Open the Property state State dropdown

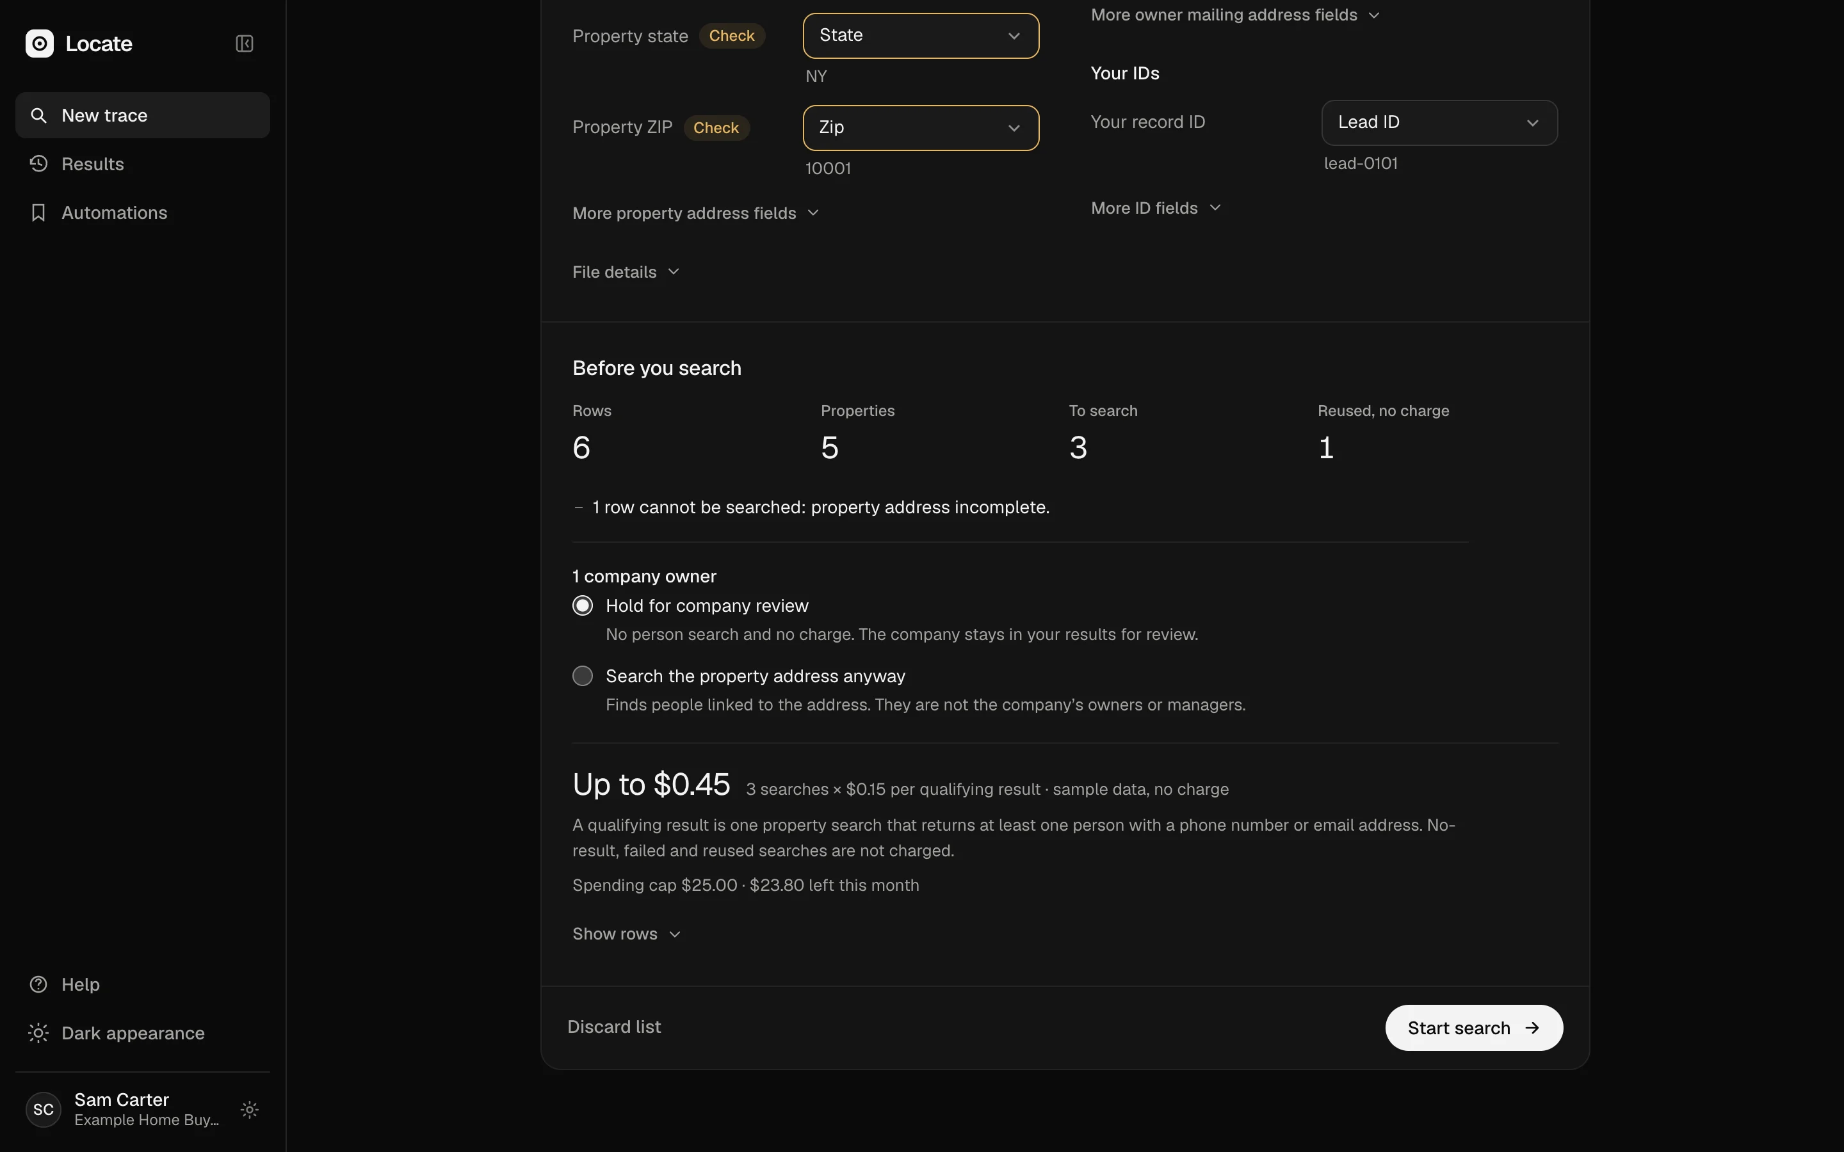(921, 36)
